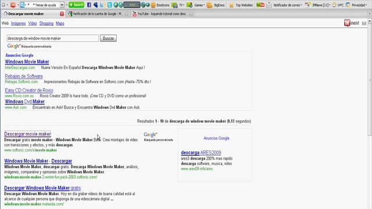Viewport: 372px width, 209px height.
Task: Click the search query input field
Action: 53,38
